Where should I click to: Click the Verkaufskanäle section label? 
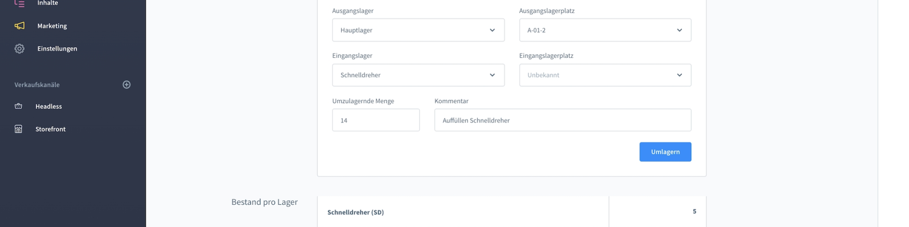point(37,85)
